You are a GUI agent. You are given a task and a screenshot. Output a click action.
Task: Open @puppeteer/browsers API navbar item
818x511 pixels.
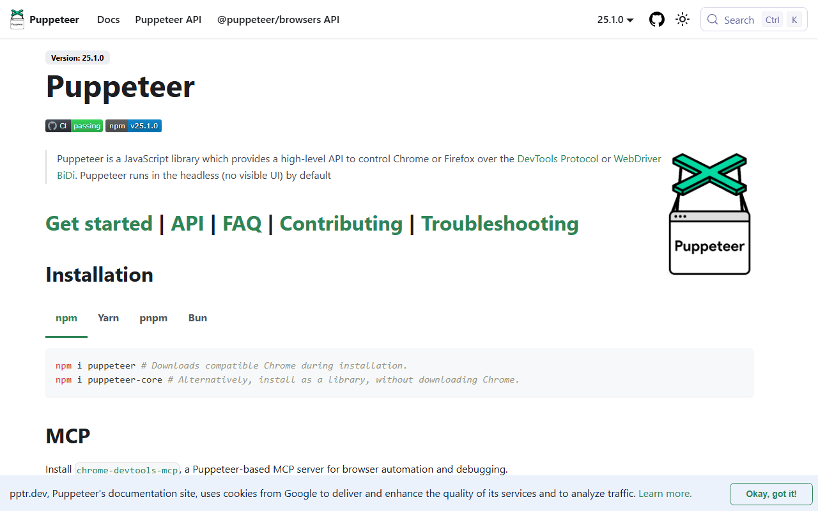click(278, 20)
